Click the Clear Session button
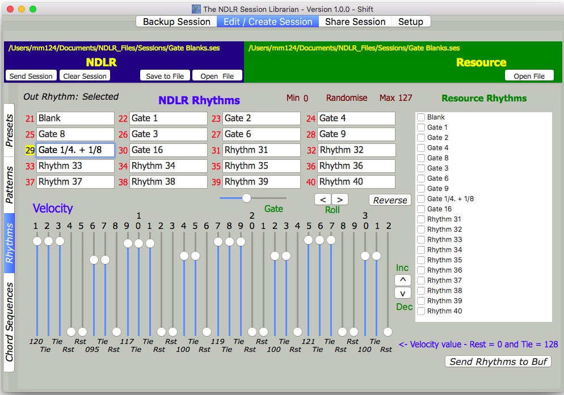 pyautogui.click(x=85, y=76)
